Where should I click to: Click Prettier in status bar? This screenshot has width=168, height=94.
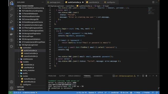[x=146, y=93]
